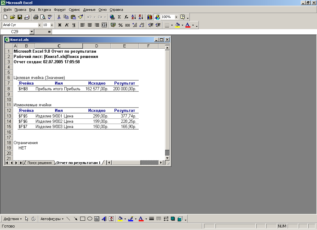The height and width of the screenshot is (230, 317).
Task: Open the Данные menu
Action: point(89,10)
